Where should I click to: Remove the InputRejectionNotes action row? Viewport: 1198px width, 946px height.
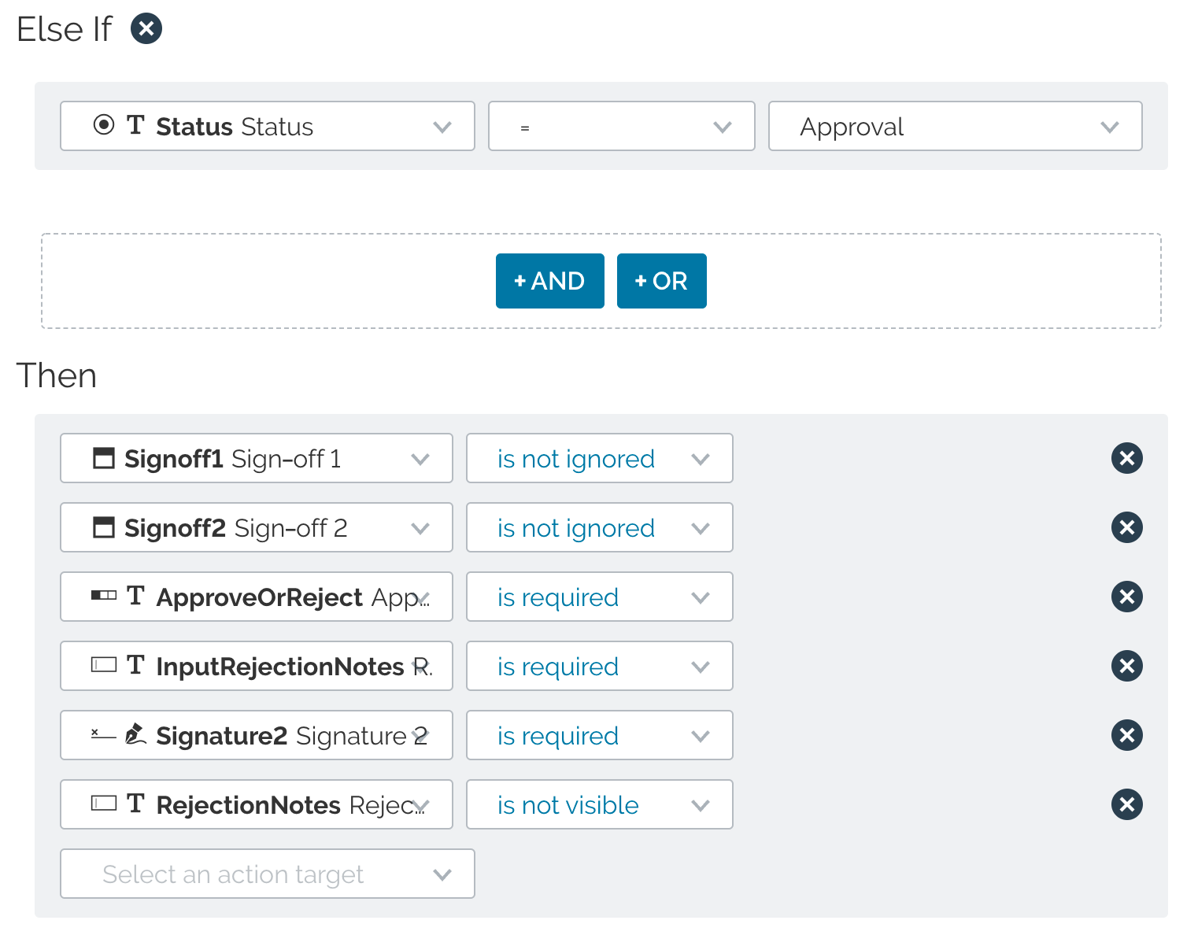click(x=1127, y=666)
